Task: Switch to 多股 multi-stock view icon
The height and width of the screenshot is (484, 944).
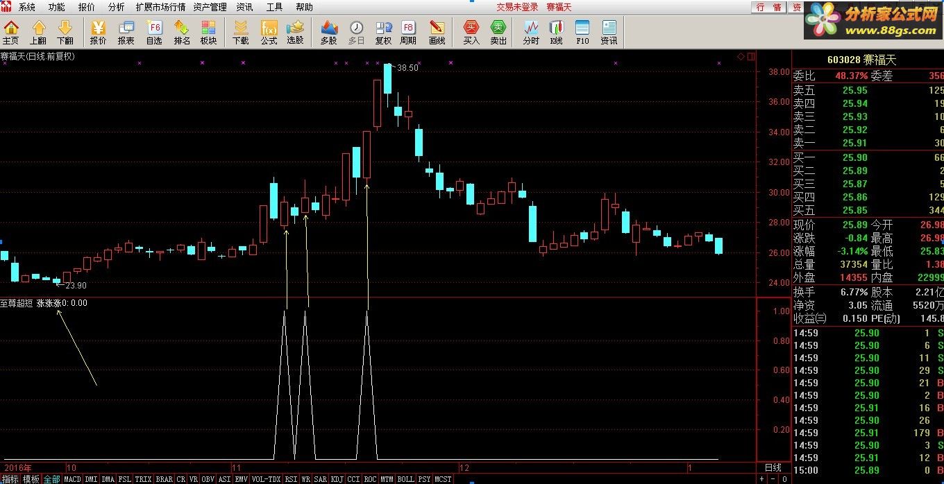Action: [x=328, y=33]
